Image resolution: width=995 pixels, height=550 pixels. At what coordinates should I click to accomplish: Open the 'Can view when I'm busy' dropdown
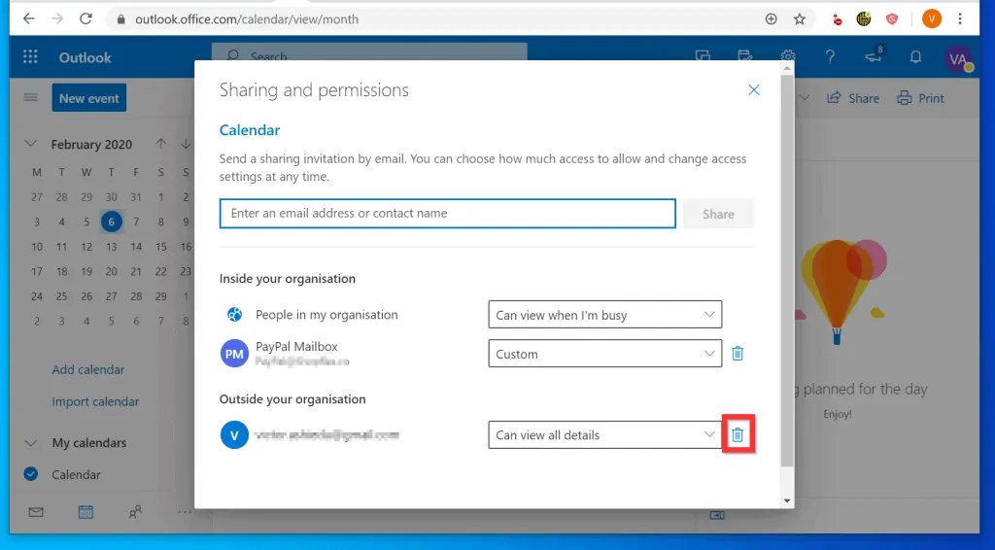pos(604,315)
